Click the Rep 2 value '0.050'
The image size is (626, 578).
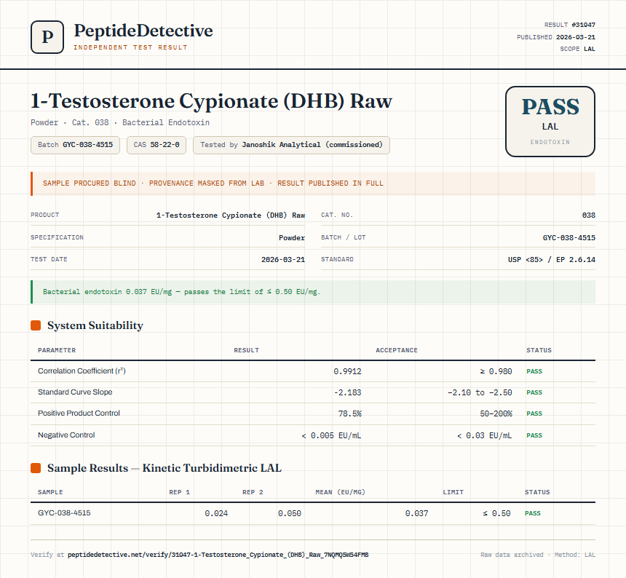click(x=290, y=513)
